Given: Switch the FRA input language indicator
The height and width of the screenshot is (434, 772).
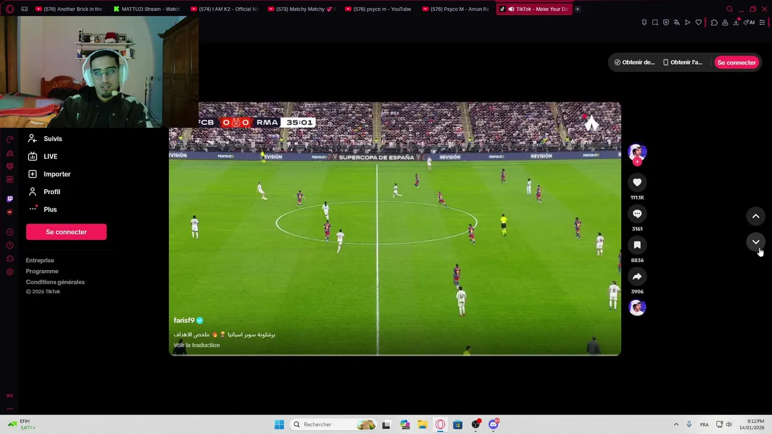Looking at the screenshot, I should (x=704, y=424).
